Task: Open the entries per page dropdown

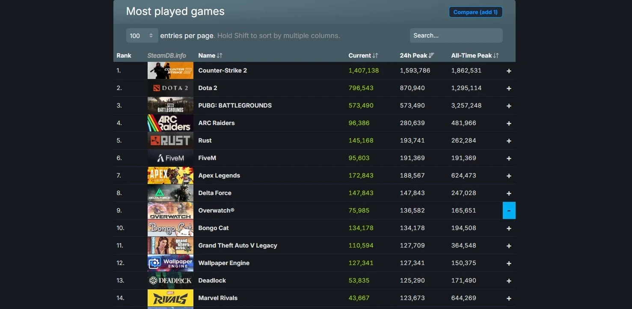Action: pos(142,36)
